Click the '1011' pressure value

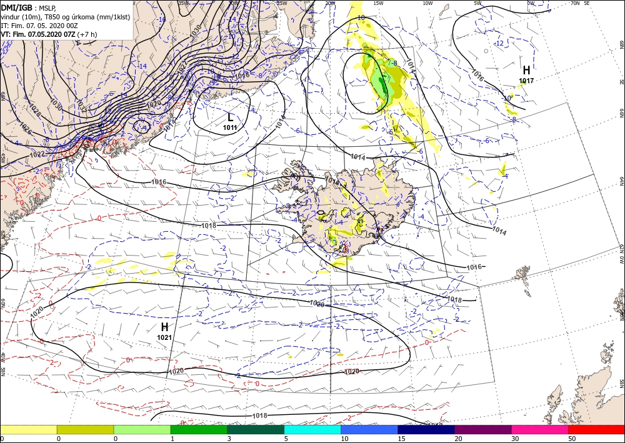[x=230, y=127]
